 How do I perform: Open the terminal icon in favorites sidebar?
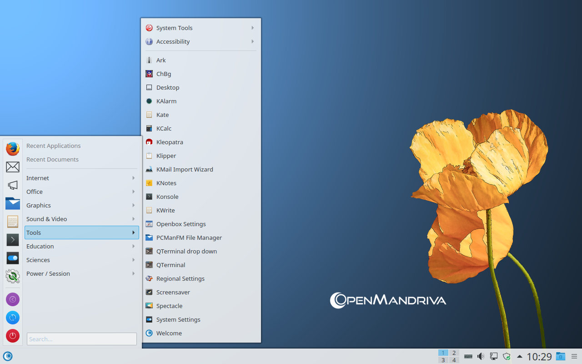point(13,240)
